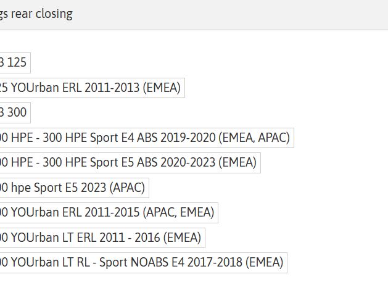Click the E4 ABS 2019-2020 (EMEA, APAC) tag
Screen dimensions: 388x298
(x=145, y=138)
